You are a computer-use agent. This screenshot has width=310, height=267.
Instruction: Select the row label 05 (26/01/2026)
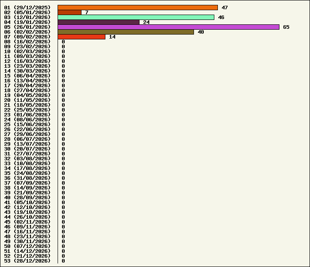click(x=27, y=27)
